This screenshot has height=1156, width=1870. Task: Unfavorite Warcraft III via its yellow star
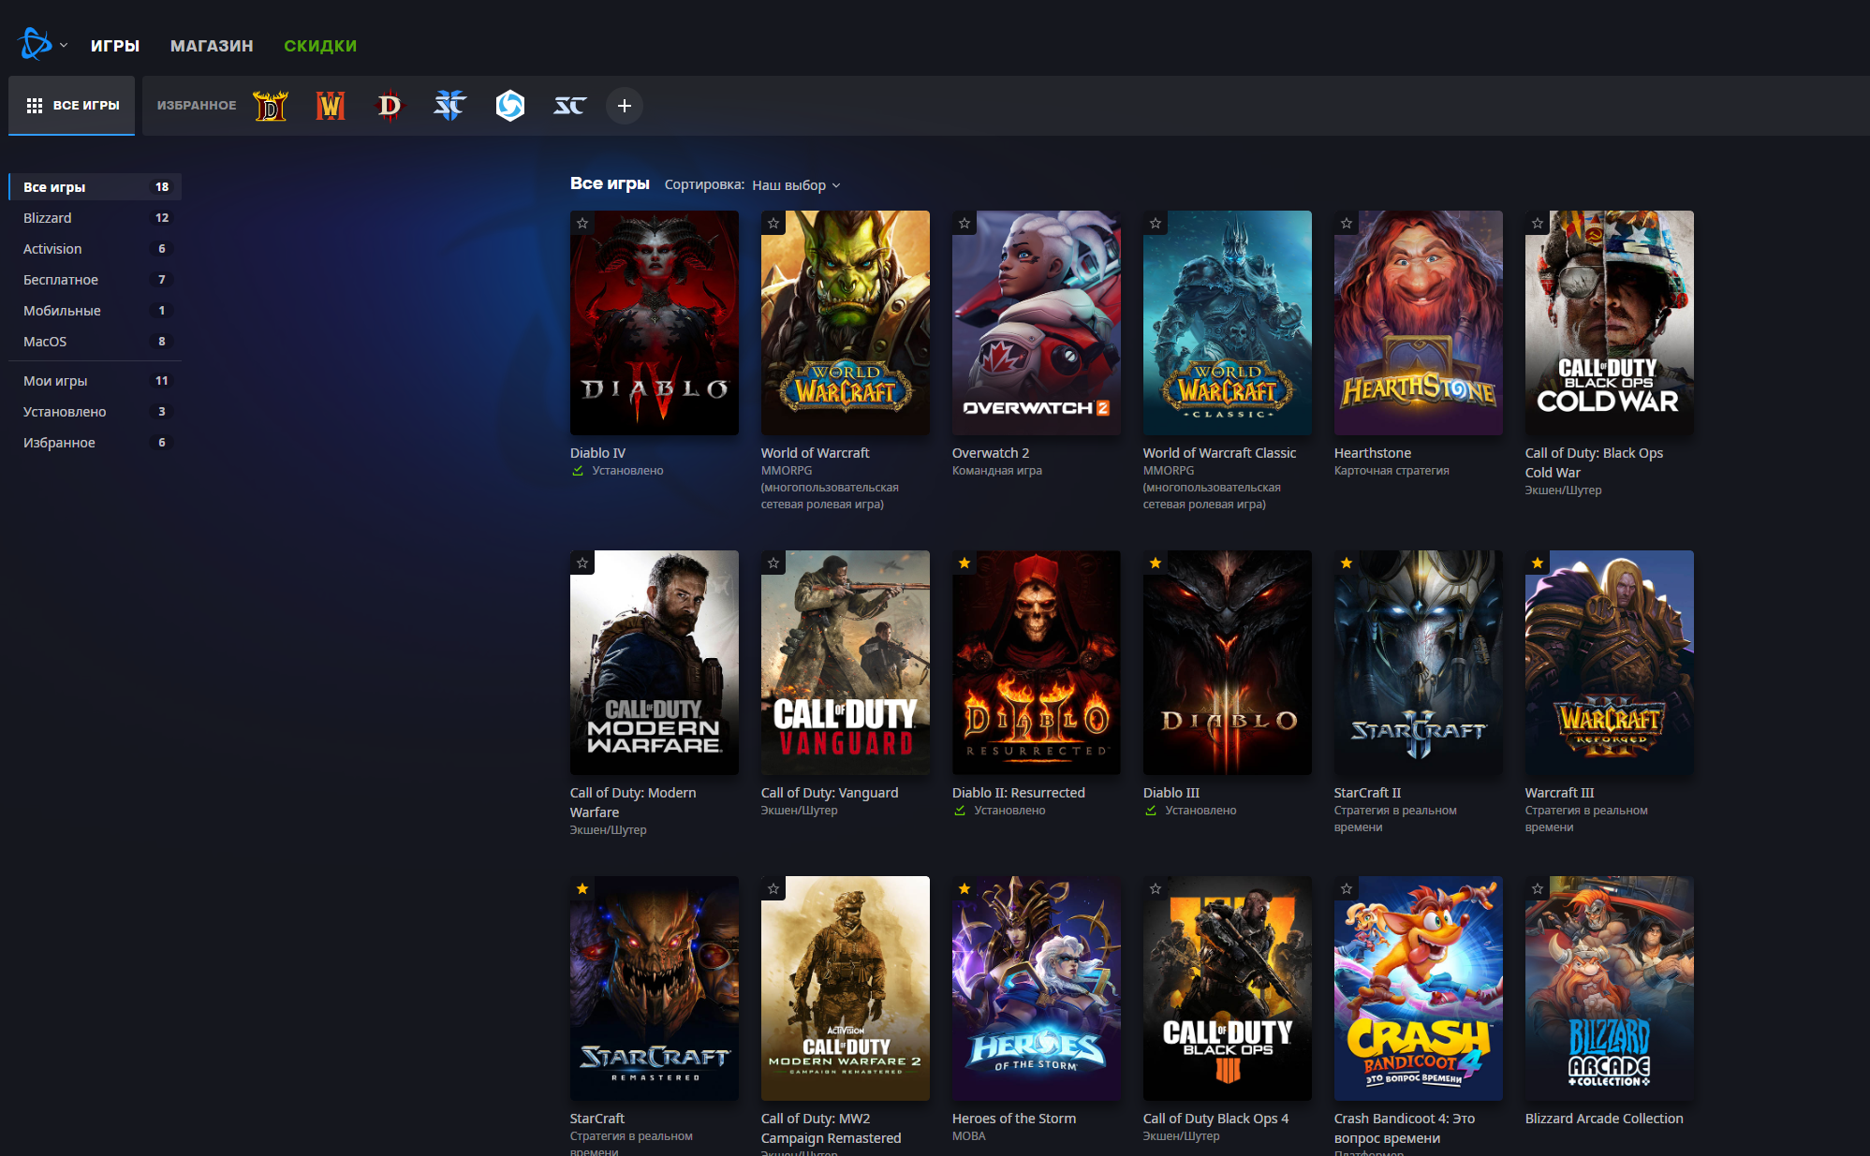[x=1537, y=563]
